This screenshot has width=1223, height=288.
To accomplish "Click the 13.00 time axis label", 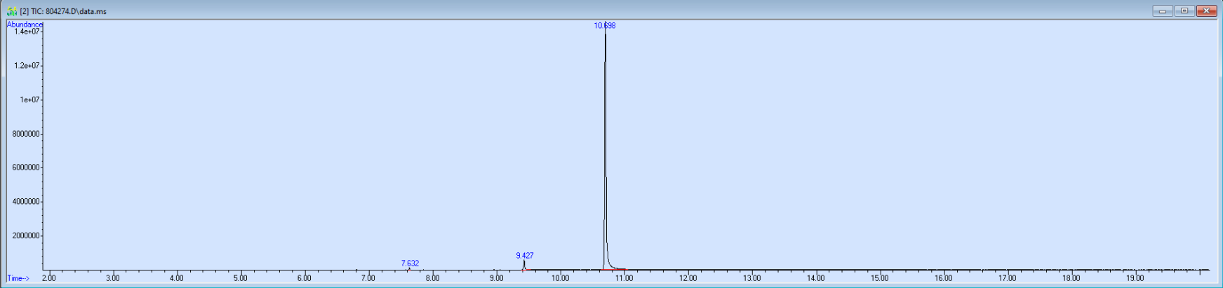I will pyautogui.click(x=752, y=278).
